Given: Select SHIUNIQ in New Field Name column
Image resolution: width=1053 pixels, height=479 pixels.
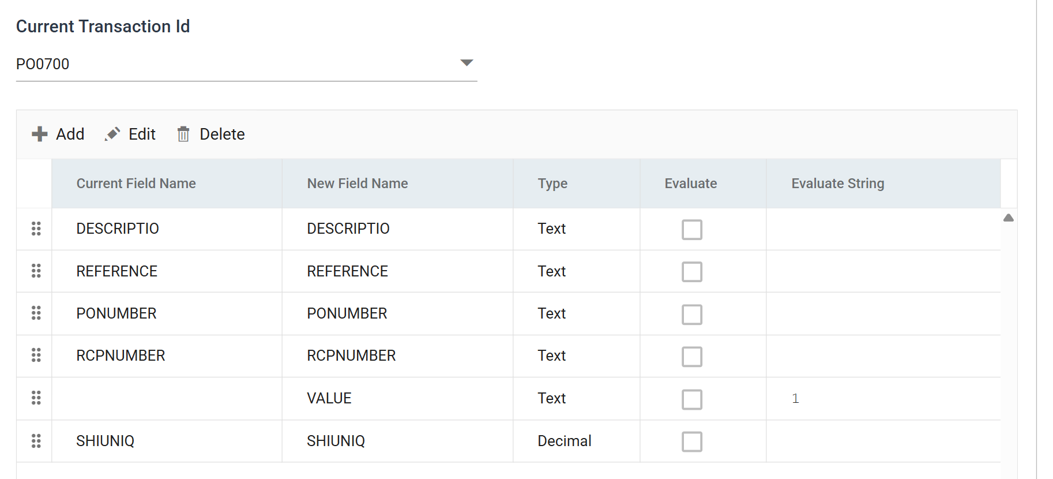Looking at the screenshot, I should [x=336, y=441].
